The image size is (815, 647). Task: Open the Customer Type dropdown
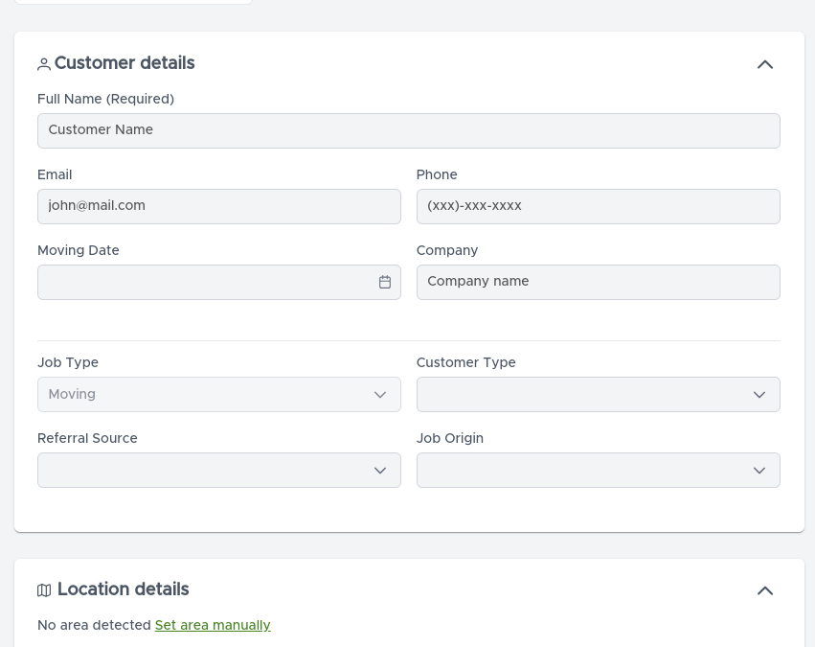coord(598,395)
